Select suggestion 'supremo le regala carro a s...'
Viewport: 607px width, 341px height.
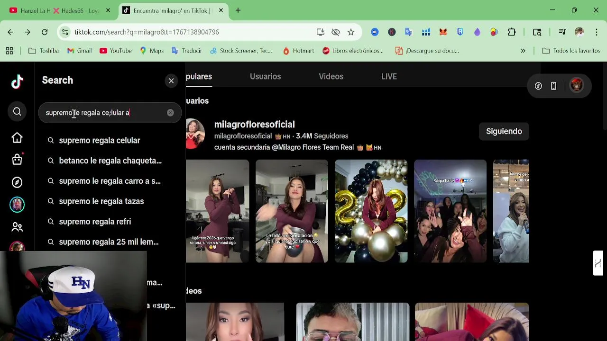pos(110,181)
